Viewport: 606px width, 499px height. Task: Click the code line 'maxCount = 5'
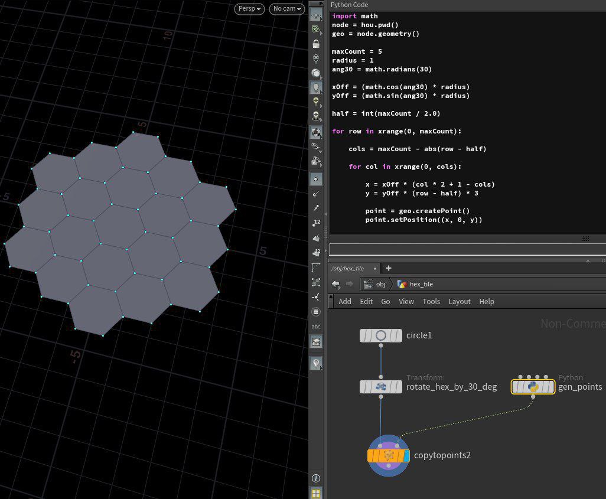357,51
